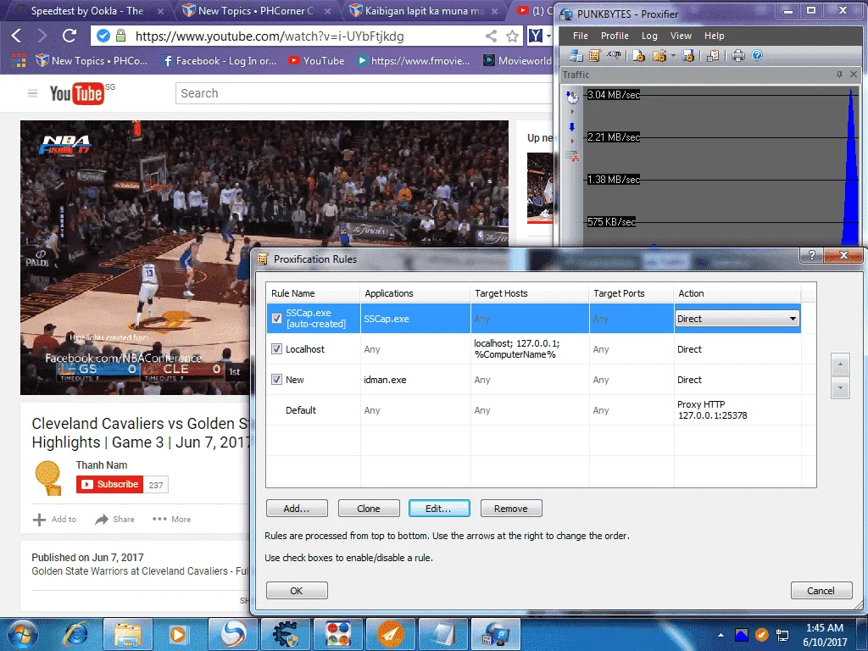The image size is (868, 651).
Task: Click the YouTube search box
Action: pos(365,93)
